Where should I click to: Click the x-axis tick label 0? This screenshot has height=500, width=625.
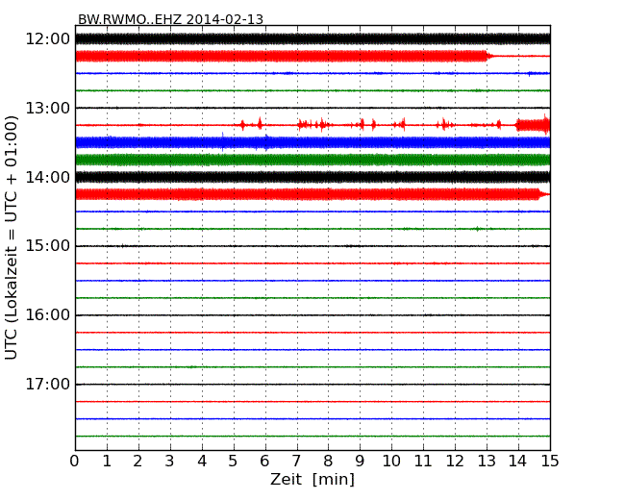75,462
